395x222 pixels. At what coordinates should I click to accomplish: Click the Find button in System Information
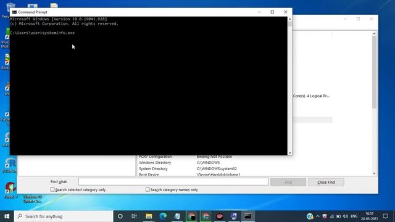[x=288, y=182]
